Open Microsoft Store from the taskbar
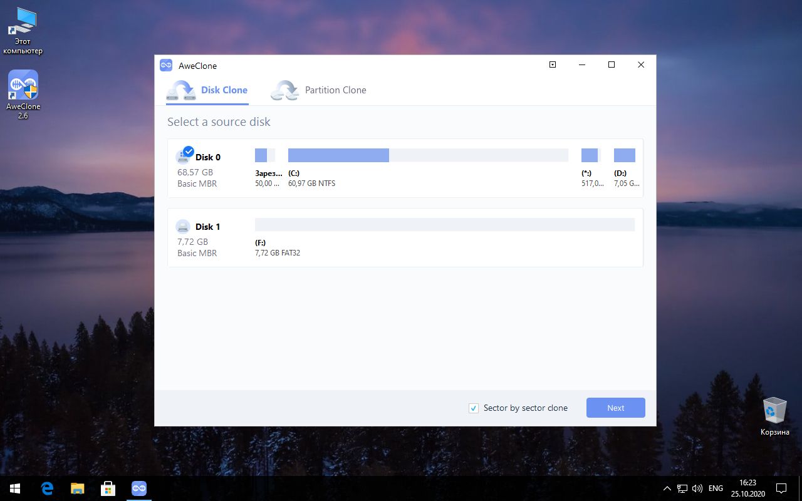The height and width of the screenshot is (501, 802). point(108,488)
